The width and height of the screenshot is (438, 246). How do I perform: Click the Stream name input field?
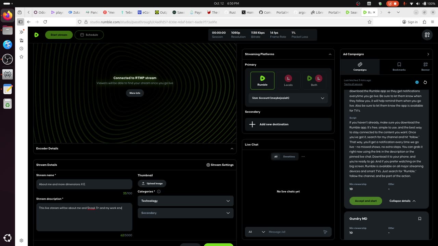click(84, 184)
